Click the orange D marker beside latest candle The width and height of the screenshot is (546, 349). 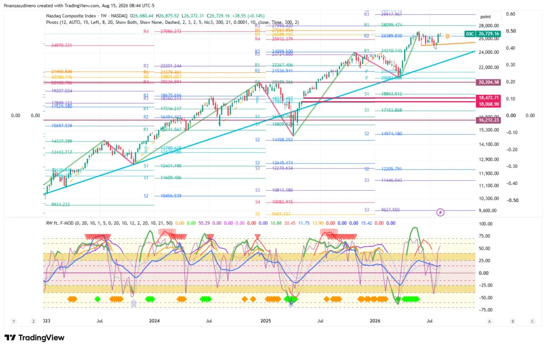point(447,37)
